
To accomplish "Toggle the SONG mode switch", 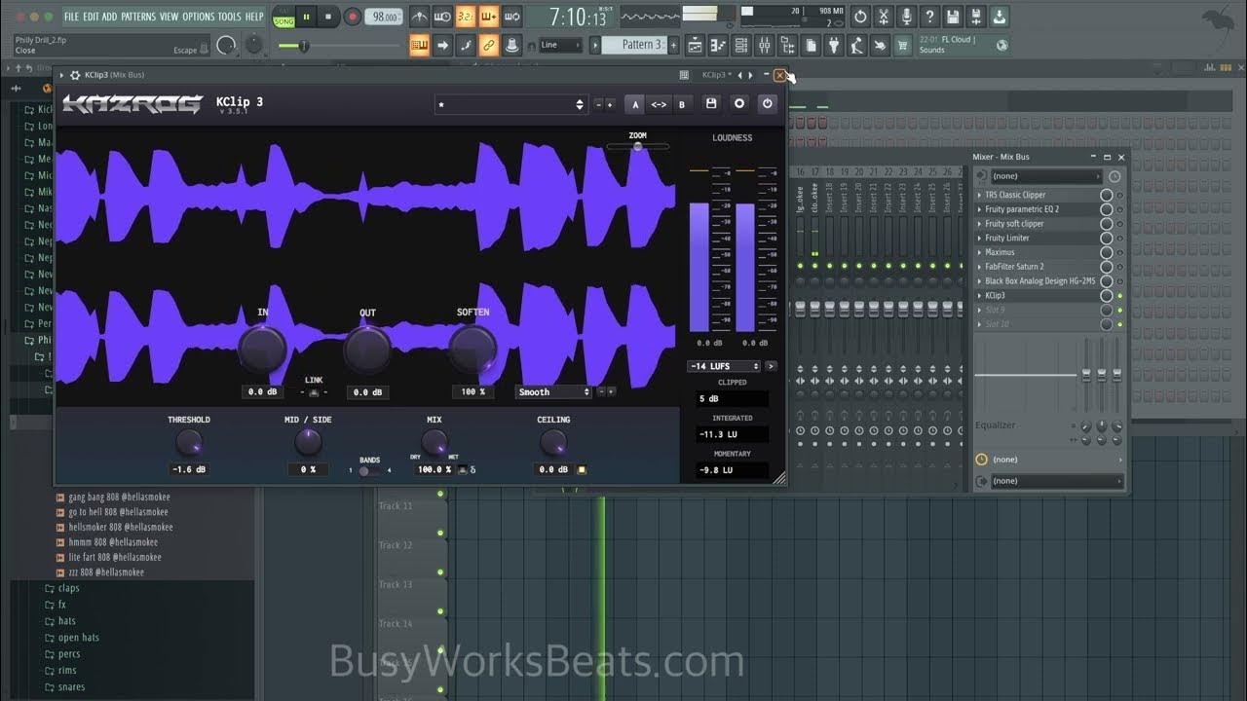I will pyautogui.click(x=283, y=18).
